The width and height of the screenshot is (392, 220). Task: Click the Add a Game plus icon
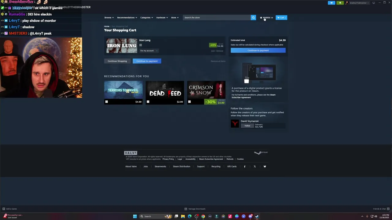[x=4, y=209]
